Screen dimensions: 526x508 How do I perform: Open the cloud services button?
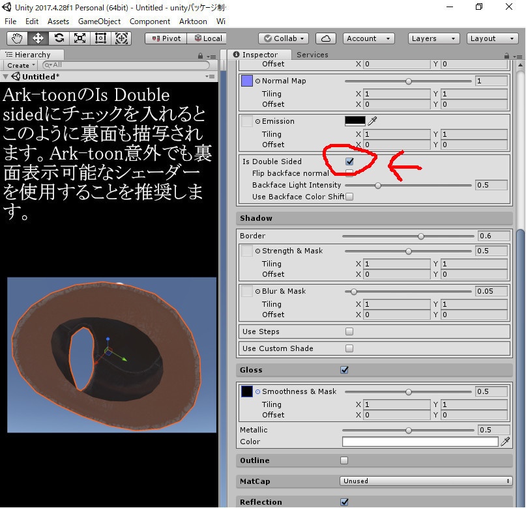click(326, 38)
